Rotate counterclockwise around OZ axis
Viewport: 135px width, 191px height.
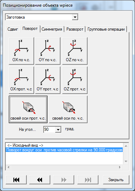coord(75,80)
